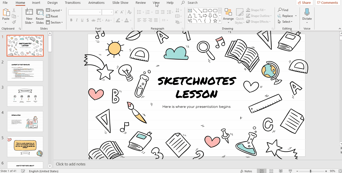Open the Design ribbon tab
This screenshot has width=342, height=173.
coord(52,3)
